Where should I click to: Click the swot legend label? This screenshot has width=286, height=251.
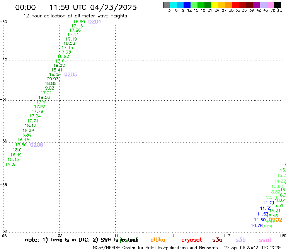pyautogui.click(x=265, y=240)
